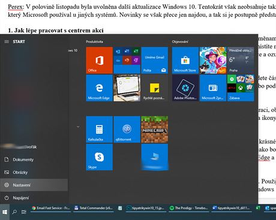Open the Microsoft Store tile
The image size is (276, 220).
click(185, 60)
